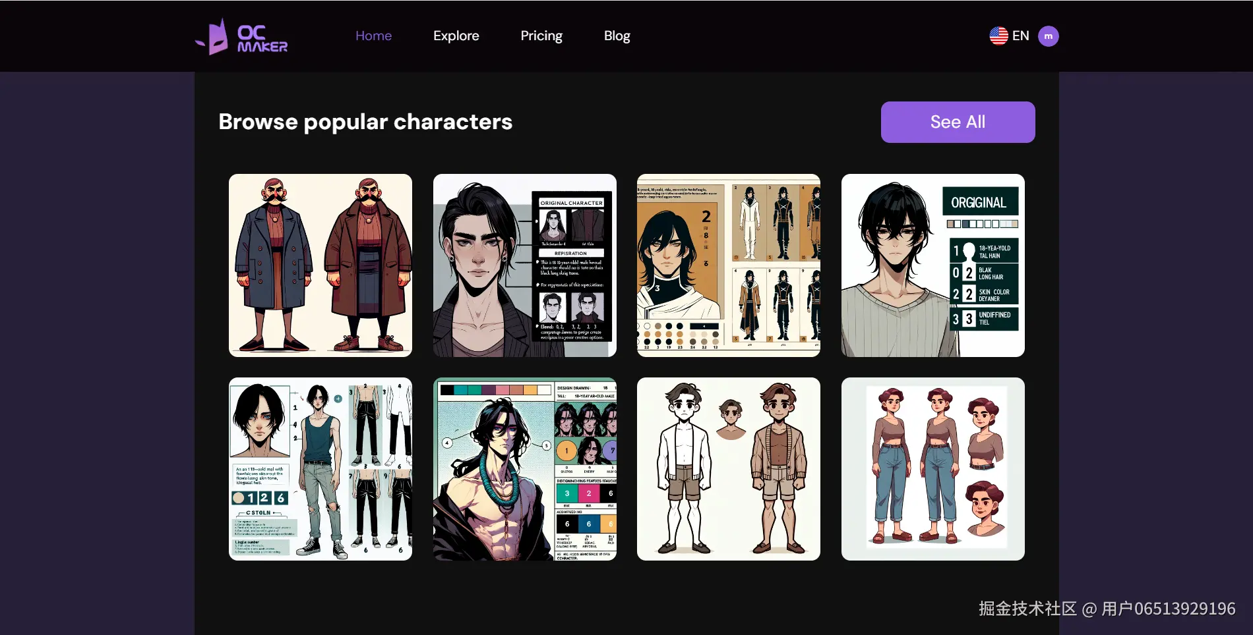Open the woman in blue jeans character
Viewport: 1253px width, 635px height.
click(932, 469)
